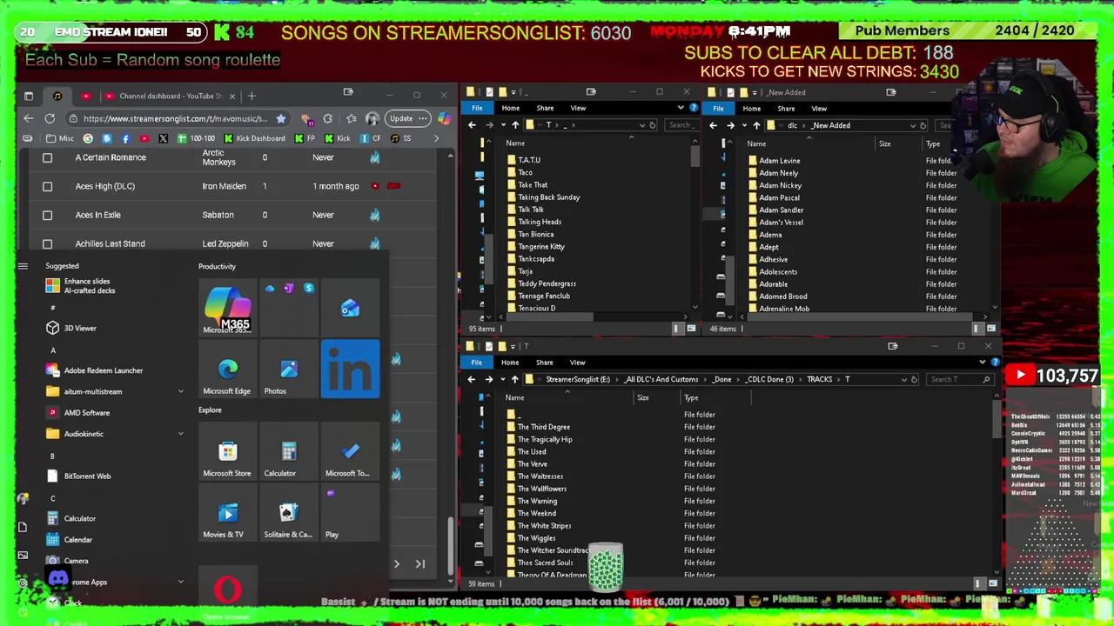Click YouTube icon on Aces High row

pos(375,186)
